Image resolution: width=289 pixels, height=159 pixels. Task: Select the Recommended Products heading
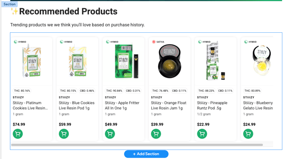pyautogui.click(x=68, y=11)
